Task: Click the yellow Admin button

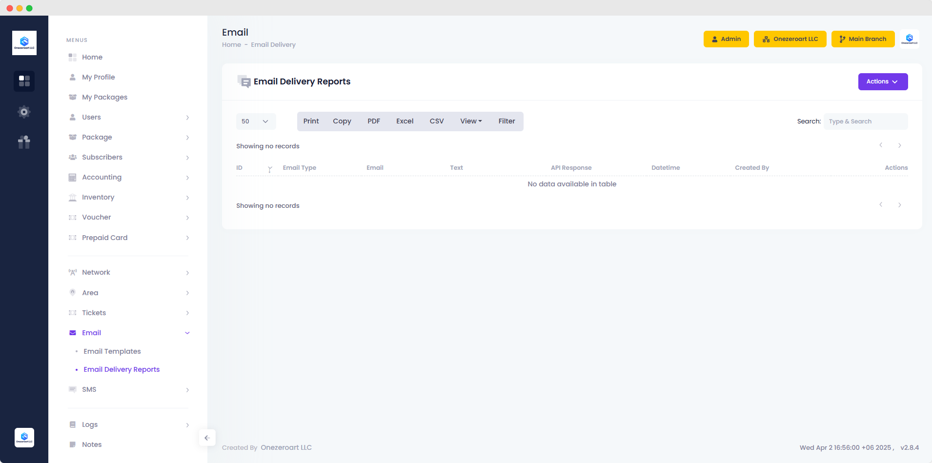Action: [x=726, y=39]
